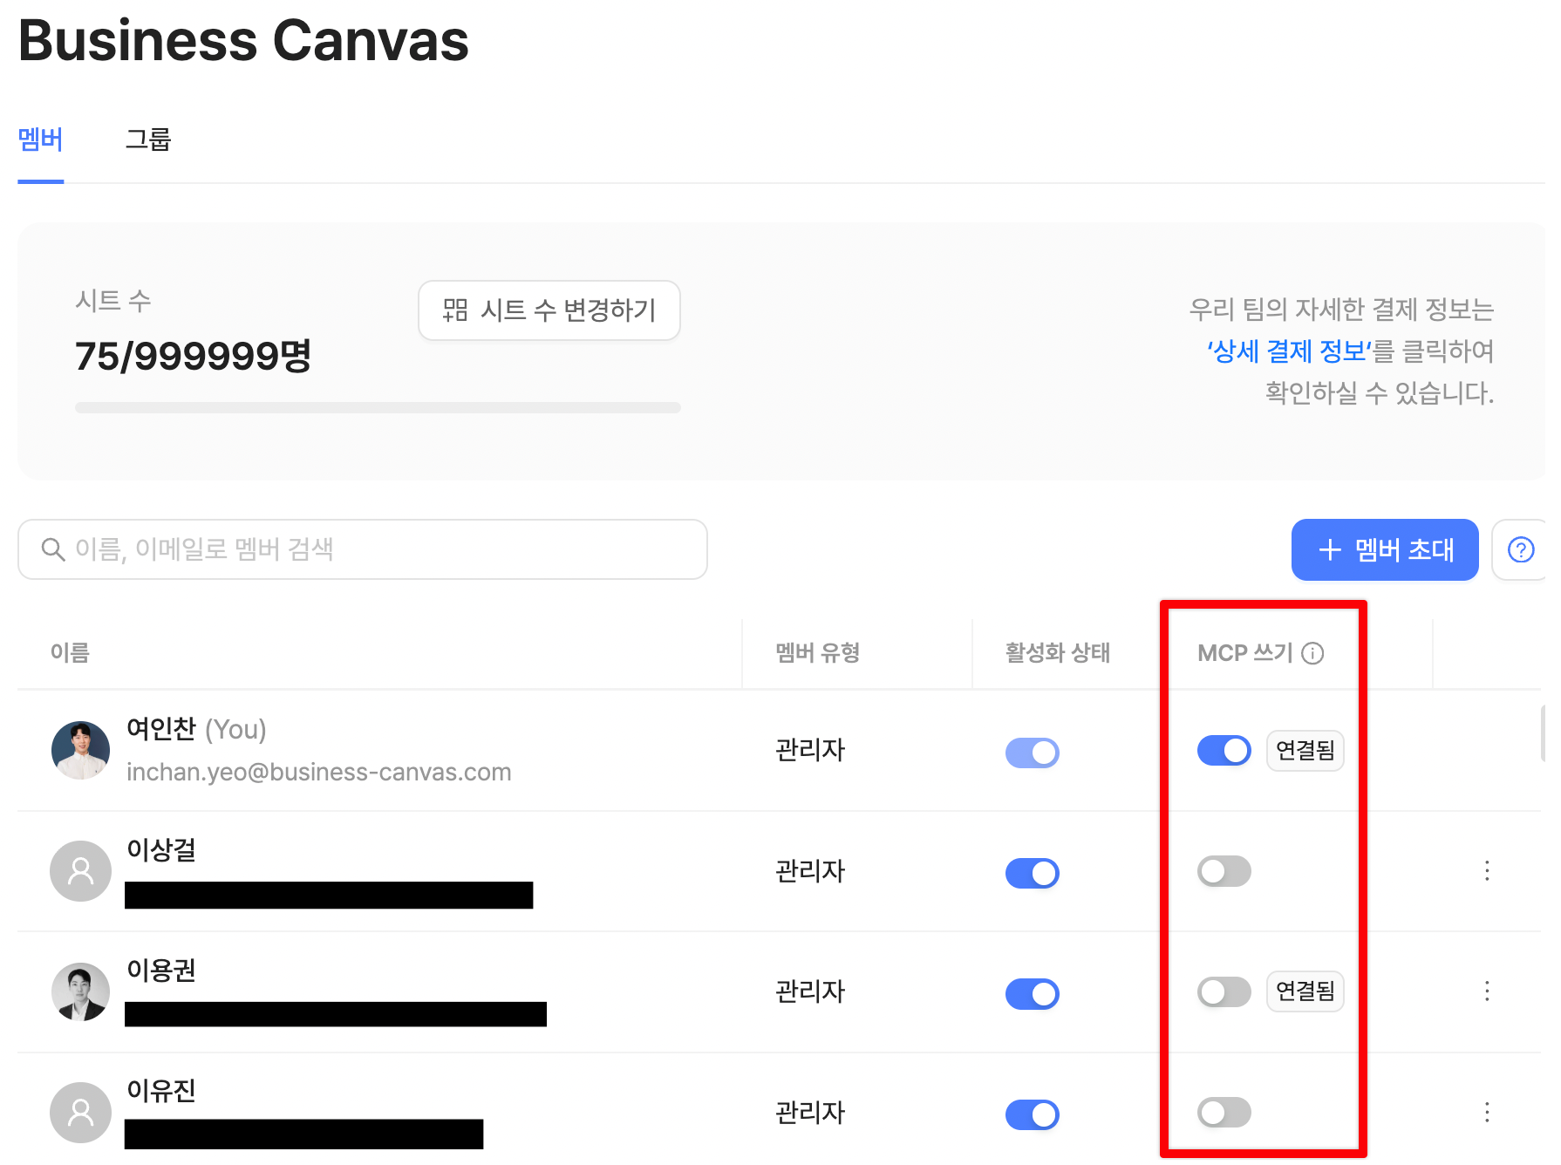Viewport: 1561px width, 1165px height.
Task: Click the 연결됨 badge in 여인찬's row
Action: pyautogui.click(x=1305, y=750)
